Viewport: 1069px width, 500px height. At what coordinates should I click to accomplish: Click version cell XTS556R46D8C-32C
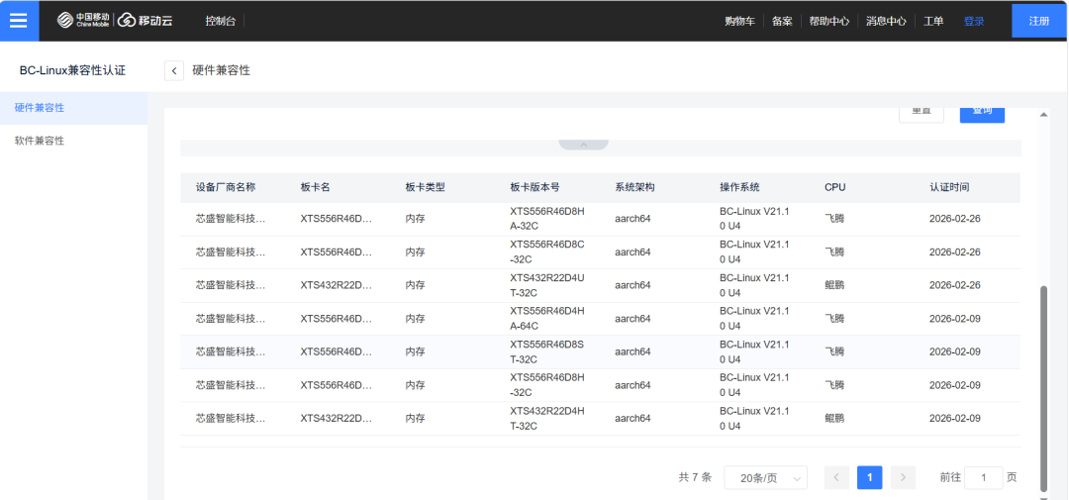pyautogui.click(x=547, y=251)
